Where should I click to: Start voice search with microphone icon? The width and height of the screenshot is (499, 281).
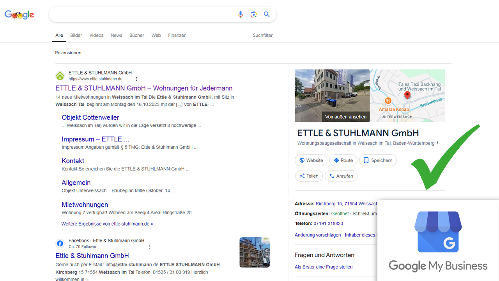(241, 14)
